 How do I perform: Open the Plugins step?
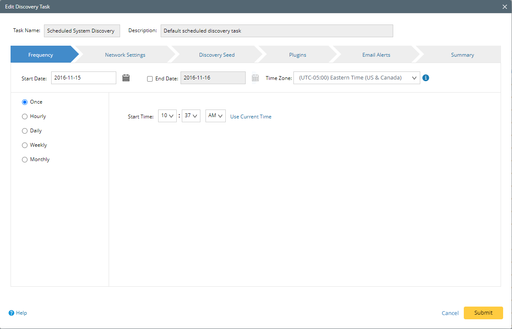pos(297,55)
